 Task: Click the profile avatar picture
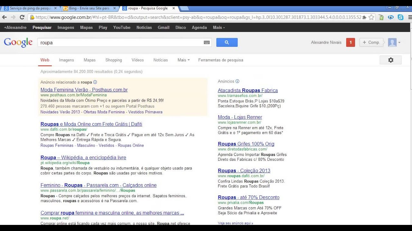tap(392, 42)
